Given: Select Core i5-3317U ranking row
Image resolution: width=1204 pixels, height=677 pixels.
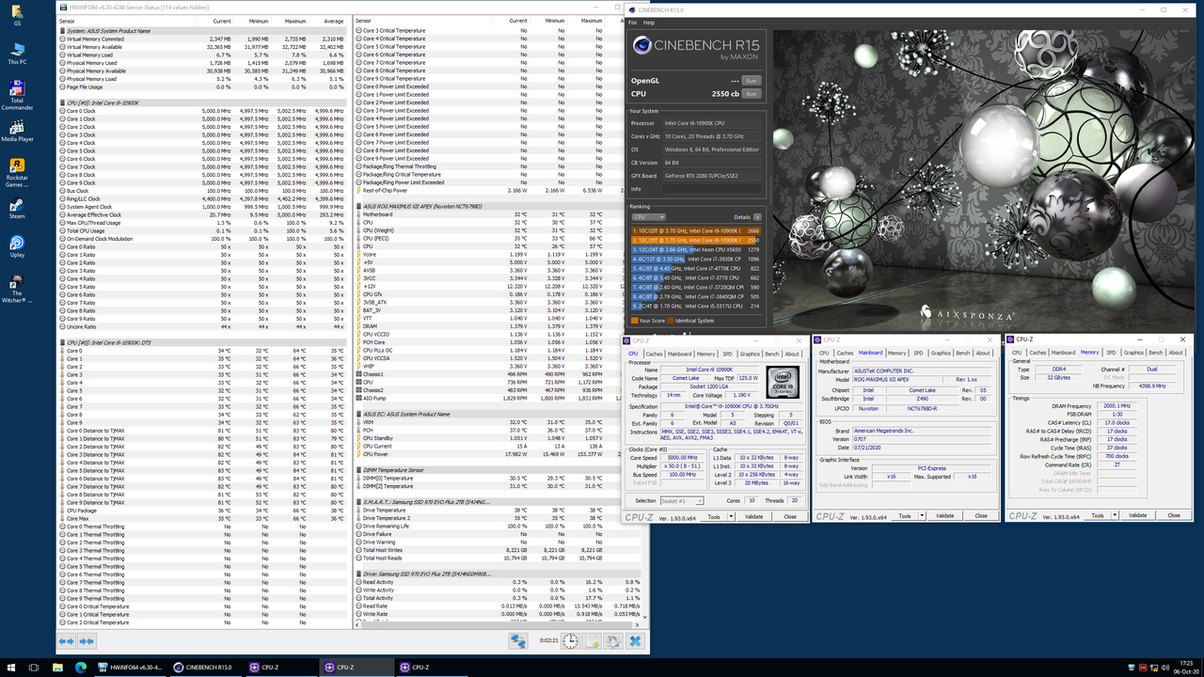Looking at the screenshot, I should point(696,306).
